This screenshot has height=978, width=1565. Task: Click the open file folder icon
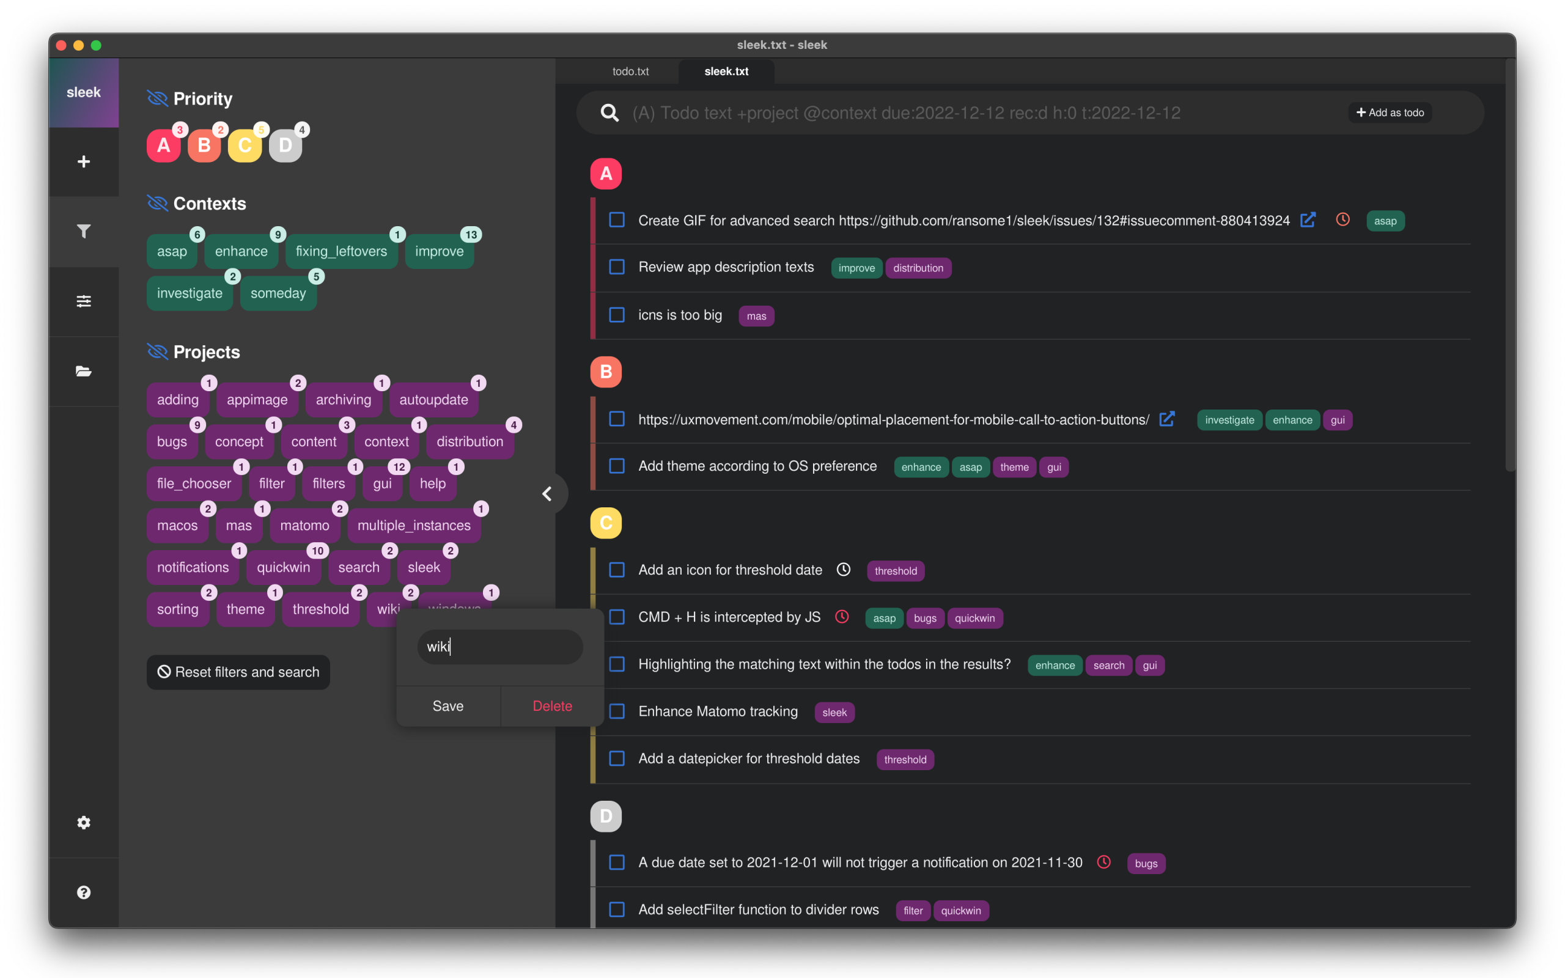(83, 370)
